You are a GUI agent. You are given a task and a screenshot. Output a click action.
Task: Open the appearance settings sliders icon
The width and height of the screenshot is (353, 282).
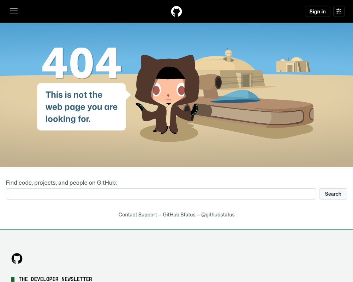click(x=339, y=11)
